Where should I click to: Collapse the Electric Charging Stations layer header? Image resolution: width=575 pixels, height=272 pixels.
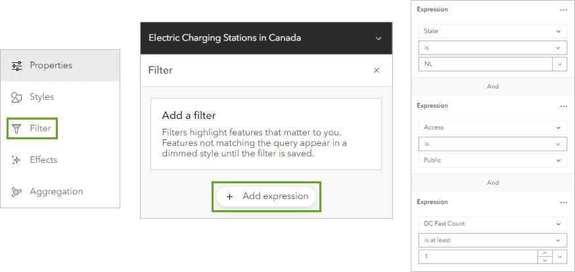click(379, 38)
